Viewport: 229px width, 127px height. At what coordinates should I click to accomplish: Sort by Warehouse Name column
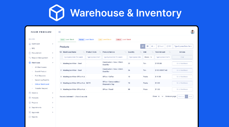[x=84, y=52]
